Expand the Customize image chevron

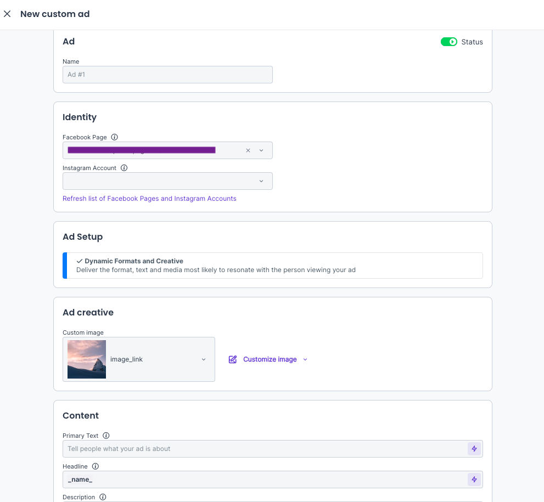coord(305,359)
